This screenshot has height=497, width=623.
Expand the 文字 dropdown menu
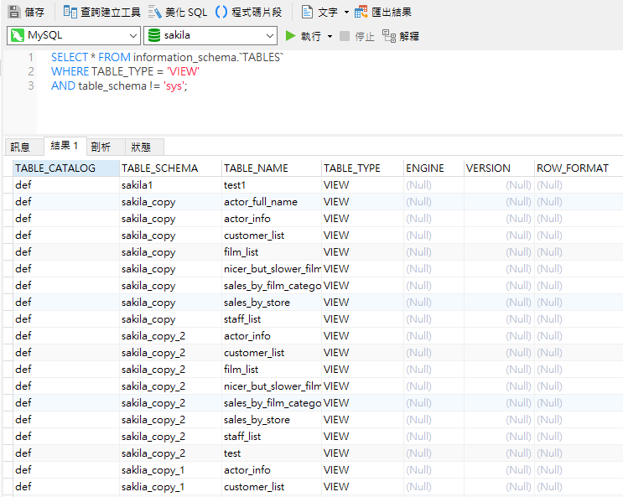[x=346, y=12]
